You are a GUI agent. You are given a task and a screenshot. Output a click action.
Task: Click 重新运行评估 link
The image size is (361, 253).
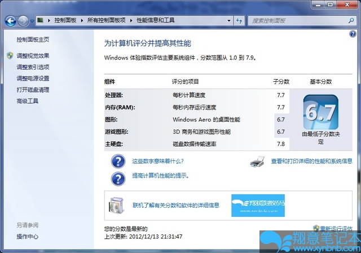click(x=336, y=228)
